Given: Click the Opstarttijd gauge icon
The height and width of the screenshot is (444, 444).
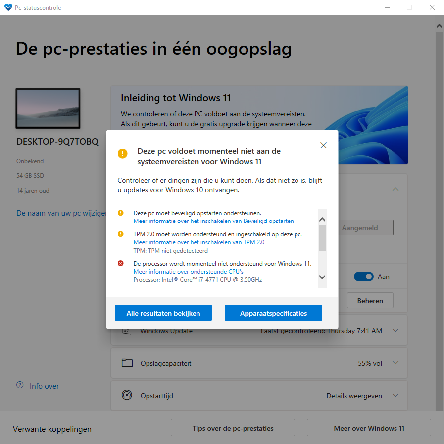Looking at the screenshot, I should tap(127, 396).
